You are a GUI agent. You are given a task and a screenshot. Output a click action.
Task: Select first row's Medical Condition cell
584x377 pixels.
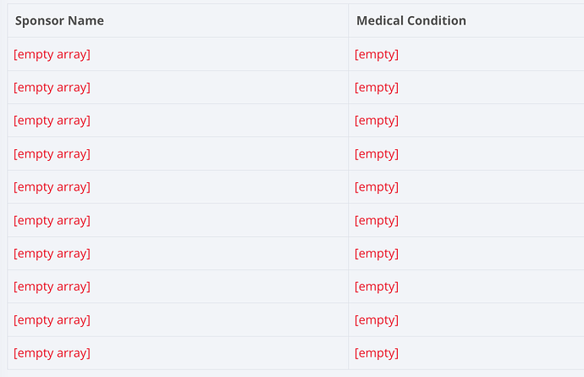tap(377, 54)
